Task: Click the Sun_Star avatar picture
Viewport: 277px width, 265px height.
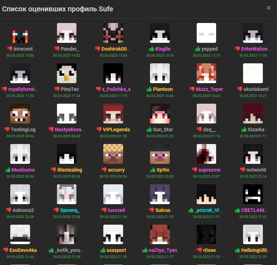Action: pyautogui.click(x=160, y=114)
